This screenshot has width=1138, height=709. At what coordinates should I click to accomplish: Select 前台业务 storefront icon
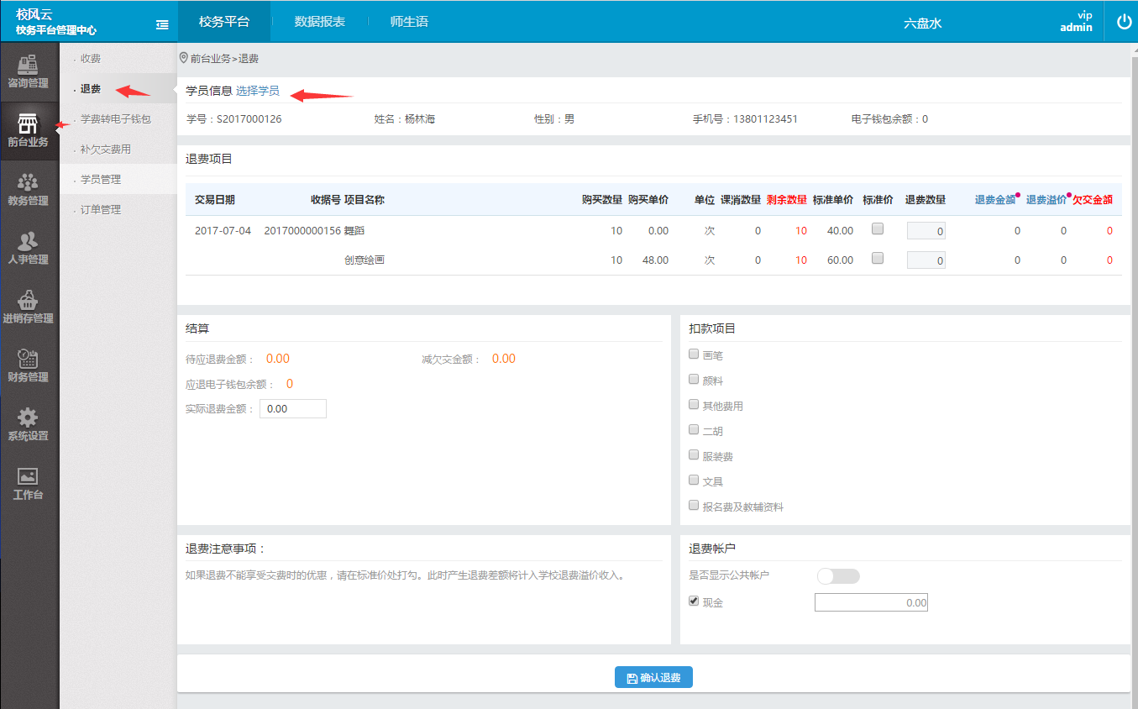point(28,123)
